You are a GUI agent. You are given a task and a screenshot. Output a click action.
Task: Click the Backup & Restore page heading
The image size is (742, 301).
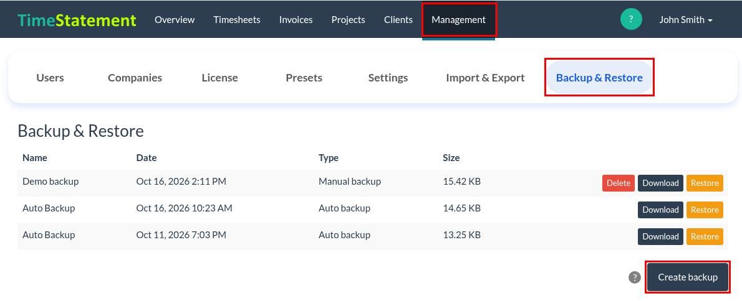(x=81, y=131)
